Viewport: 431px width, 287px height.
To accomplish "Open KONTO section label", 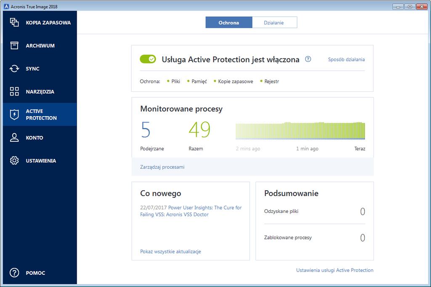I will tap(35, 138).
